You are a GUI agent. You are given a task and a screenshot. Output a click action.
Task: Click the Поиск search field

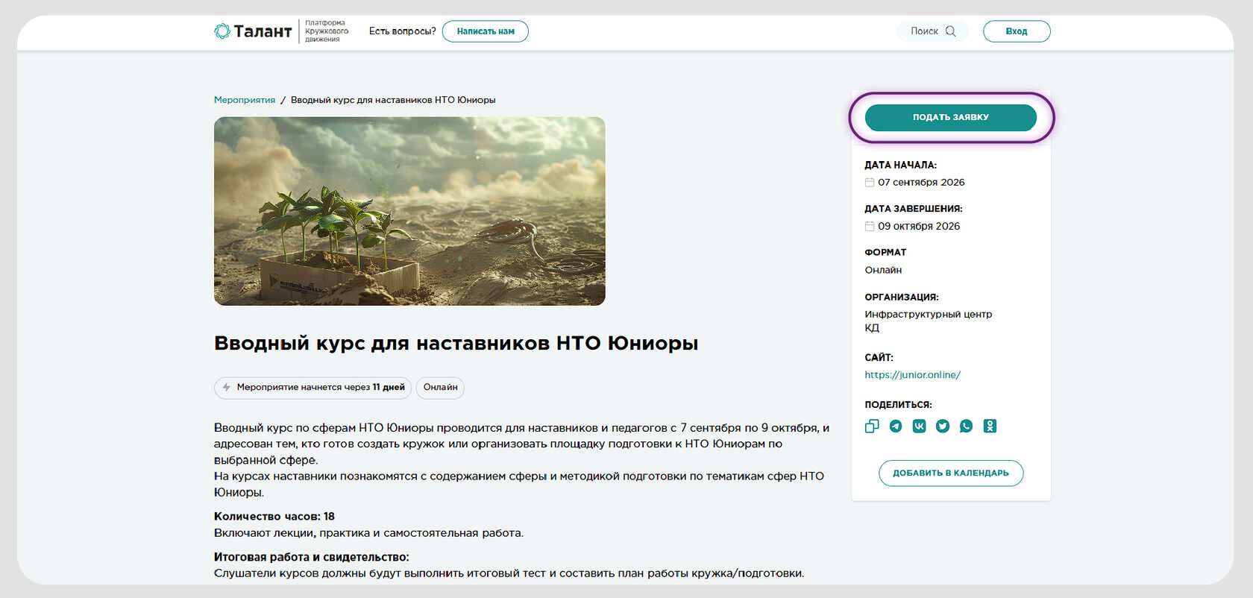point(933,31)
